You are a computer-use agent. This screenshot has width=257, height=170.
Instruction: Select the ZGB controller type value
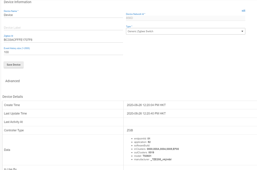click(x=130, y=131)
